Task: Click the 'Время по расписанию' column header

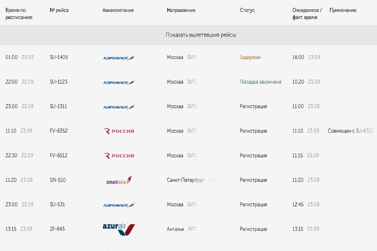Action: tap(19, 14)
